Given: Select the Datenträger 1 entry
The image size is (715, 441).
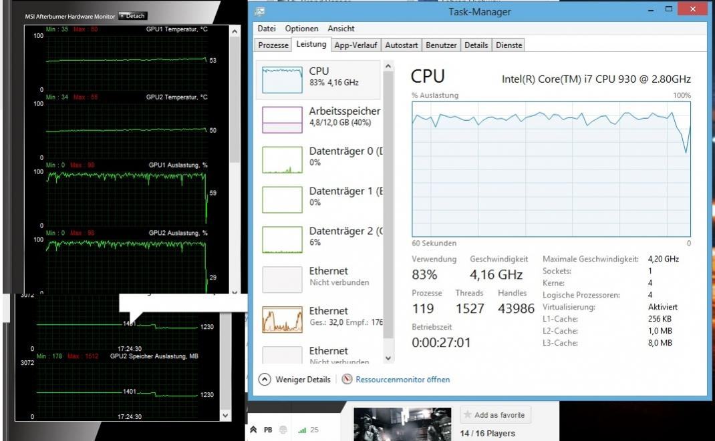Looking at the screenshot, I should (318, 199).
